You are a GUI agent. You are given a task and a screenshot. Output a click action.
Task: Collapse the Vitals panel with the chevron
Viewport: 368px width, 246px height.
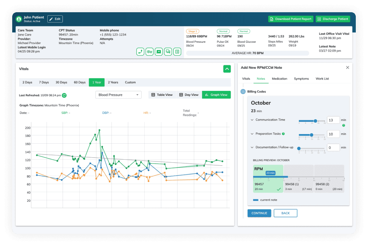(227, 69)
